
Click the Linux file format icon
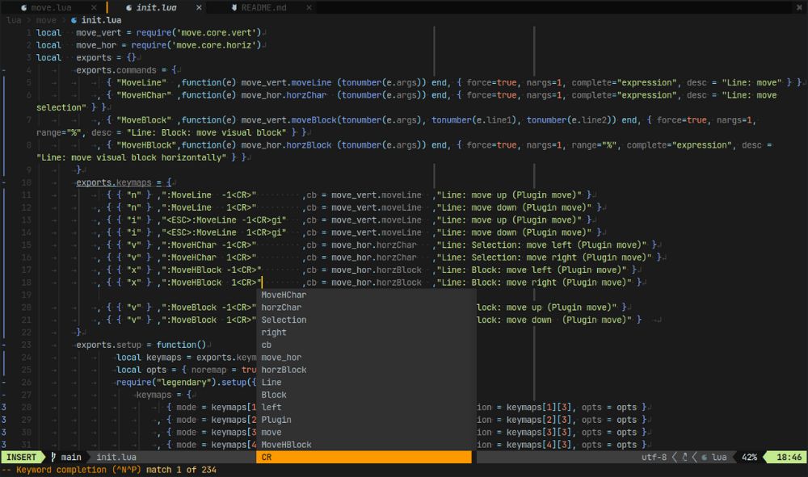click(685, 457)
